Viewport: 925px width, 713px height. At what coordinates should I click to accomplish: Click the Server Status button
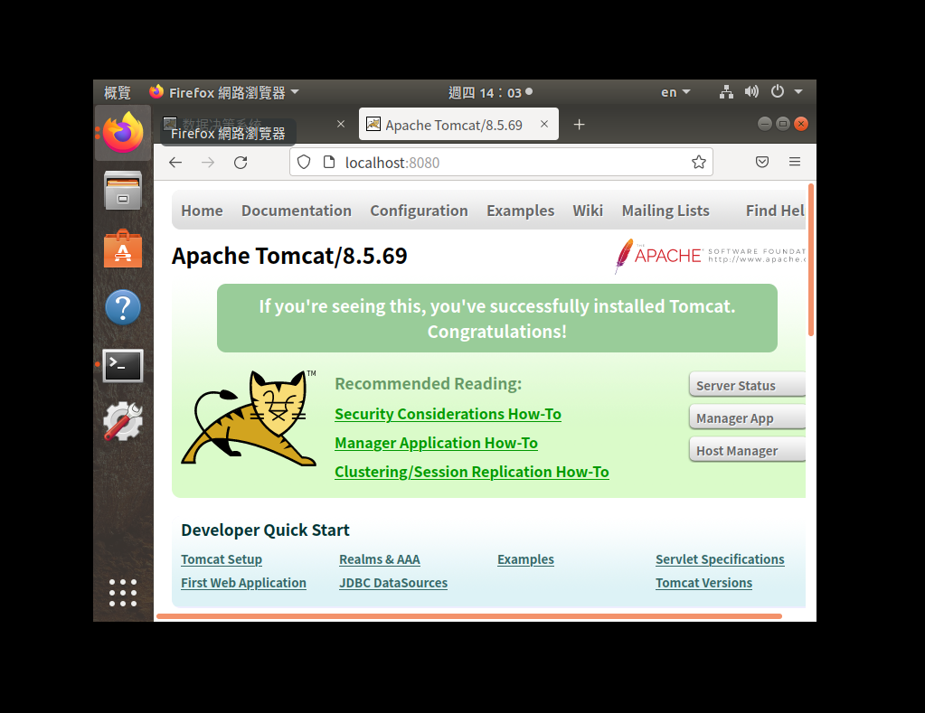(x=747, y=384)
